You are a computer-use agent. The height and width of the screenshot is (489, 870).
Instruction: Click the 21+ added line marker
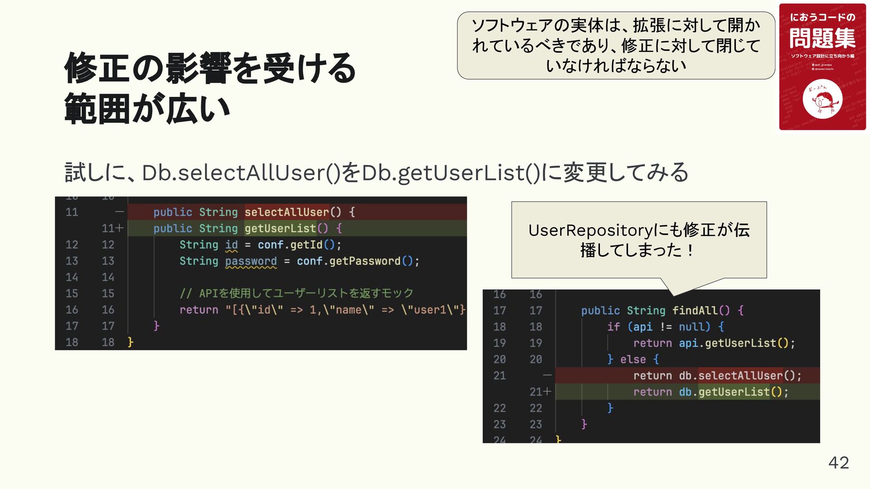[x=540, y=392]
